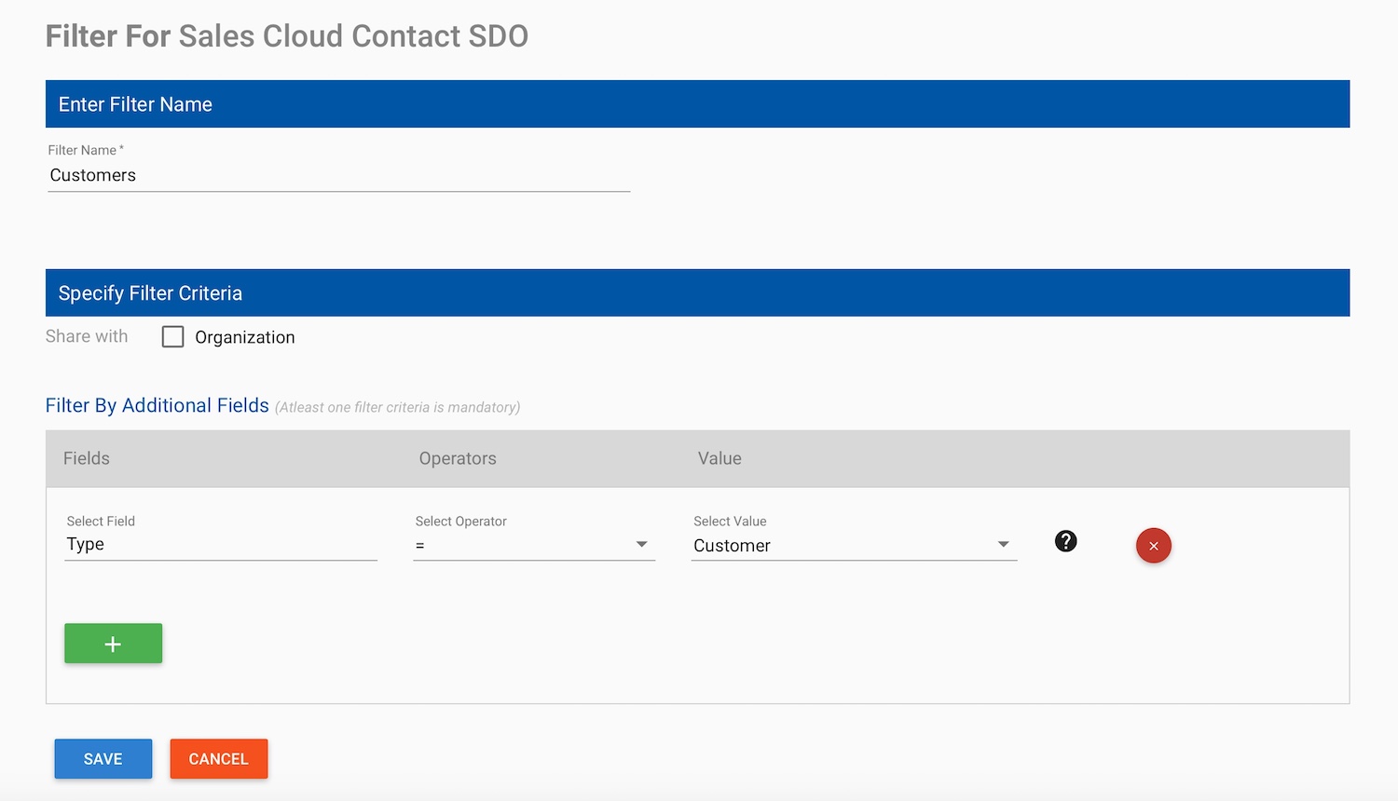Remove the Type filter row with red X
This screenshot has width=1398, height=801.
pos(1153,546)
